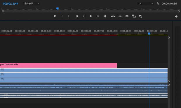181x108 pixels.
Task: Open the button editor plus icon
Action: click(176, 17)
